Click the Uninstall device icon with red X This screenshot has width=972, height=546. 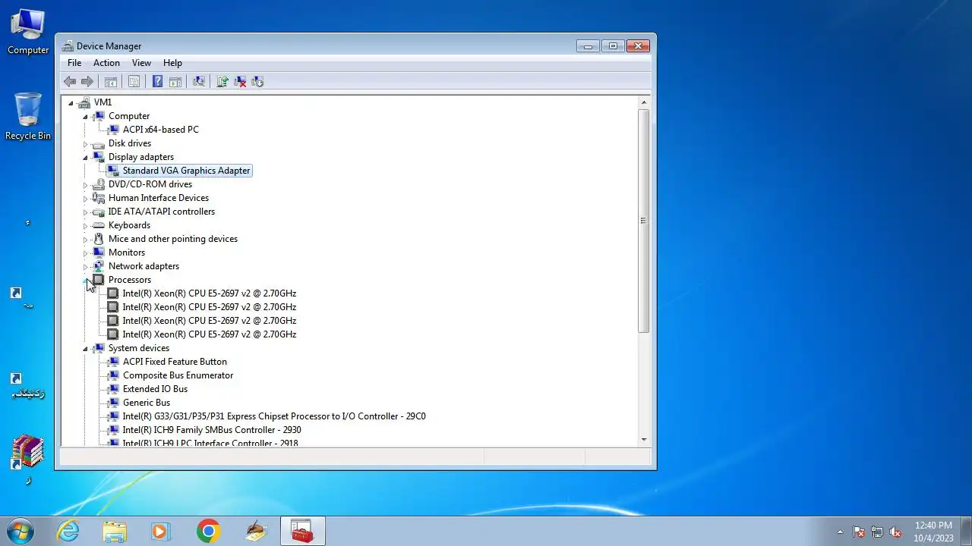(x=240, y=81)
